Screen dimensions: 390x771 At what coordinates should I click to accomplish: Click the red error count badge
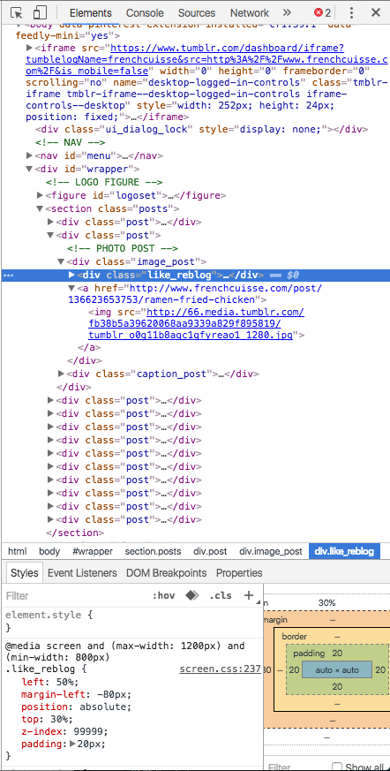coord(323,12)
